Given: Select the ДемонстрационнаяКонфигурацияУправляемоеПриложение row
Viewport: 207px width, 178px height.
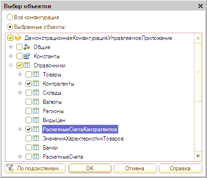Looking at the screenshot, I should pyautogui.click(x=98, y=38).
